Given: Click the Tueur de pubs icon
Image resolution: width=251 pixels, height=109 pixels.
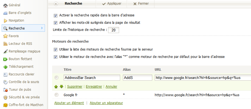Looking at the screenshot, I should (x=5, y=90).
